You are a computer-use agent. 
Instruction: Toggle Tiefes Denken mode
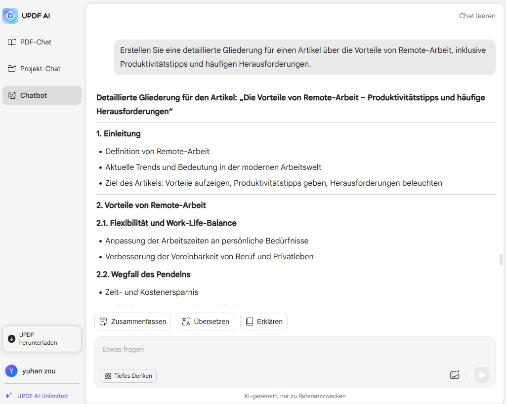[128, 376]
